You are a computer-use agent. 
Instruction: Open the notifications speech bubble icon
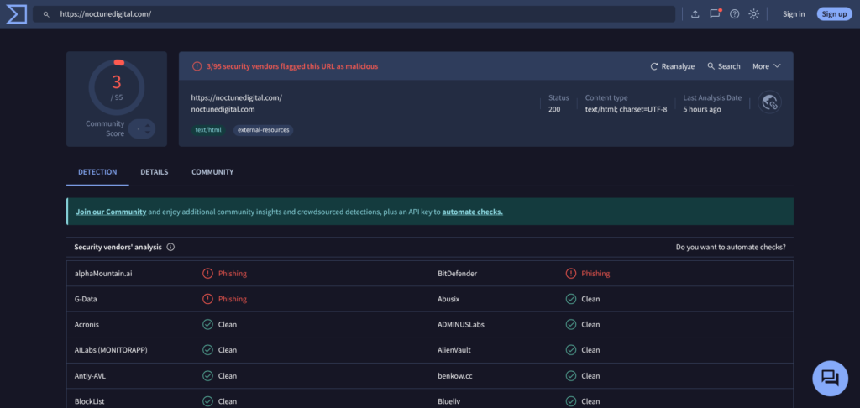pyautogui.click(x=715, y=13)
